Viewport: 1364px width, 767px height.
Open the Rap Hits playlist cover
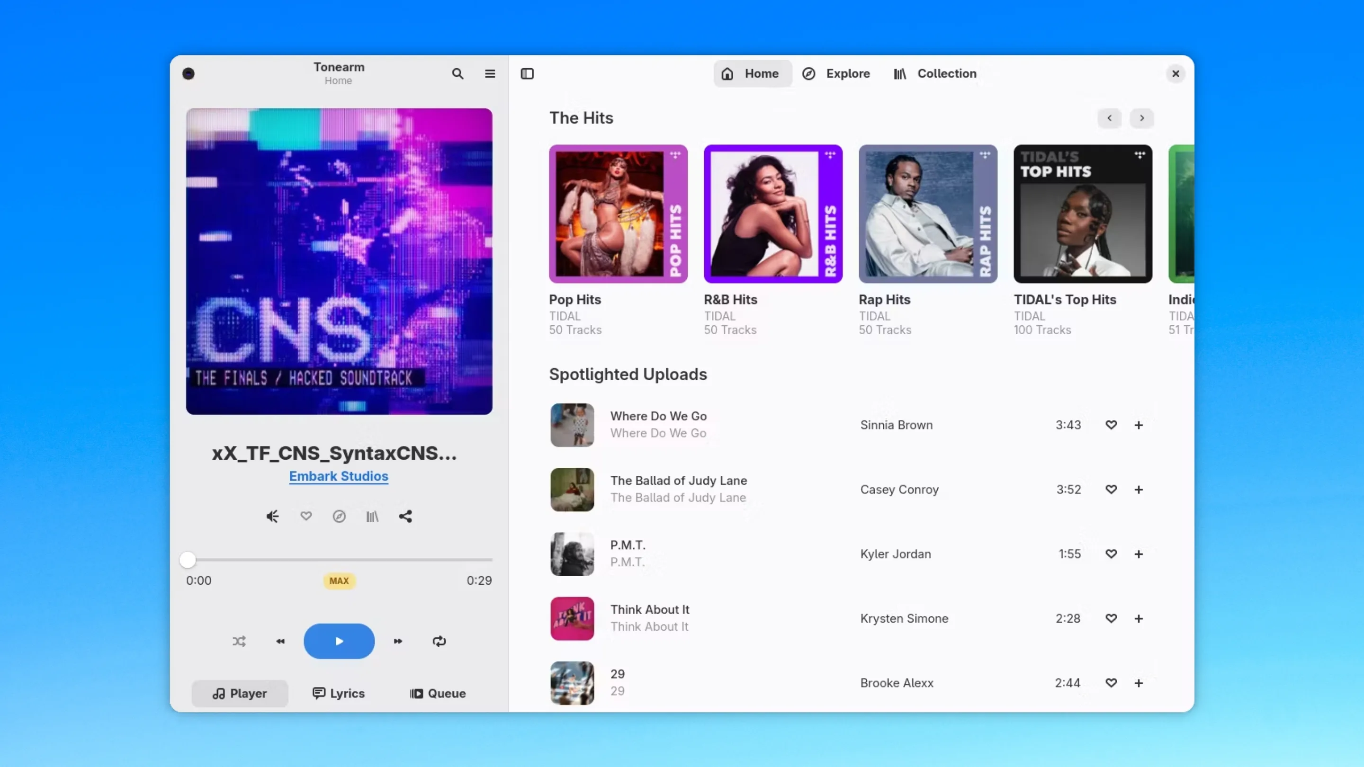point(928,214)
